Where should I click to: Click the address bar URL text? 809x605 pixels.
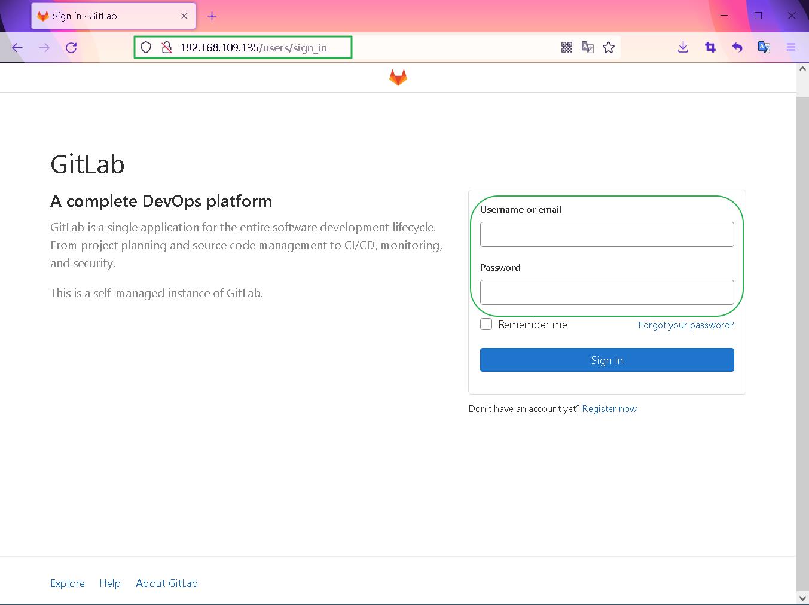[254, 48]
